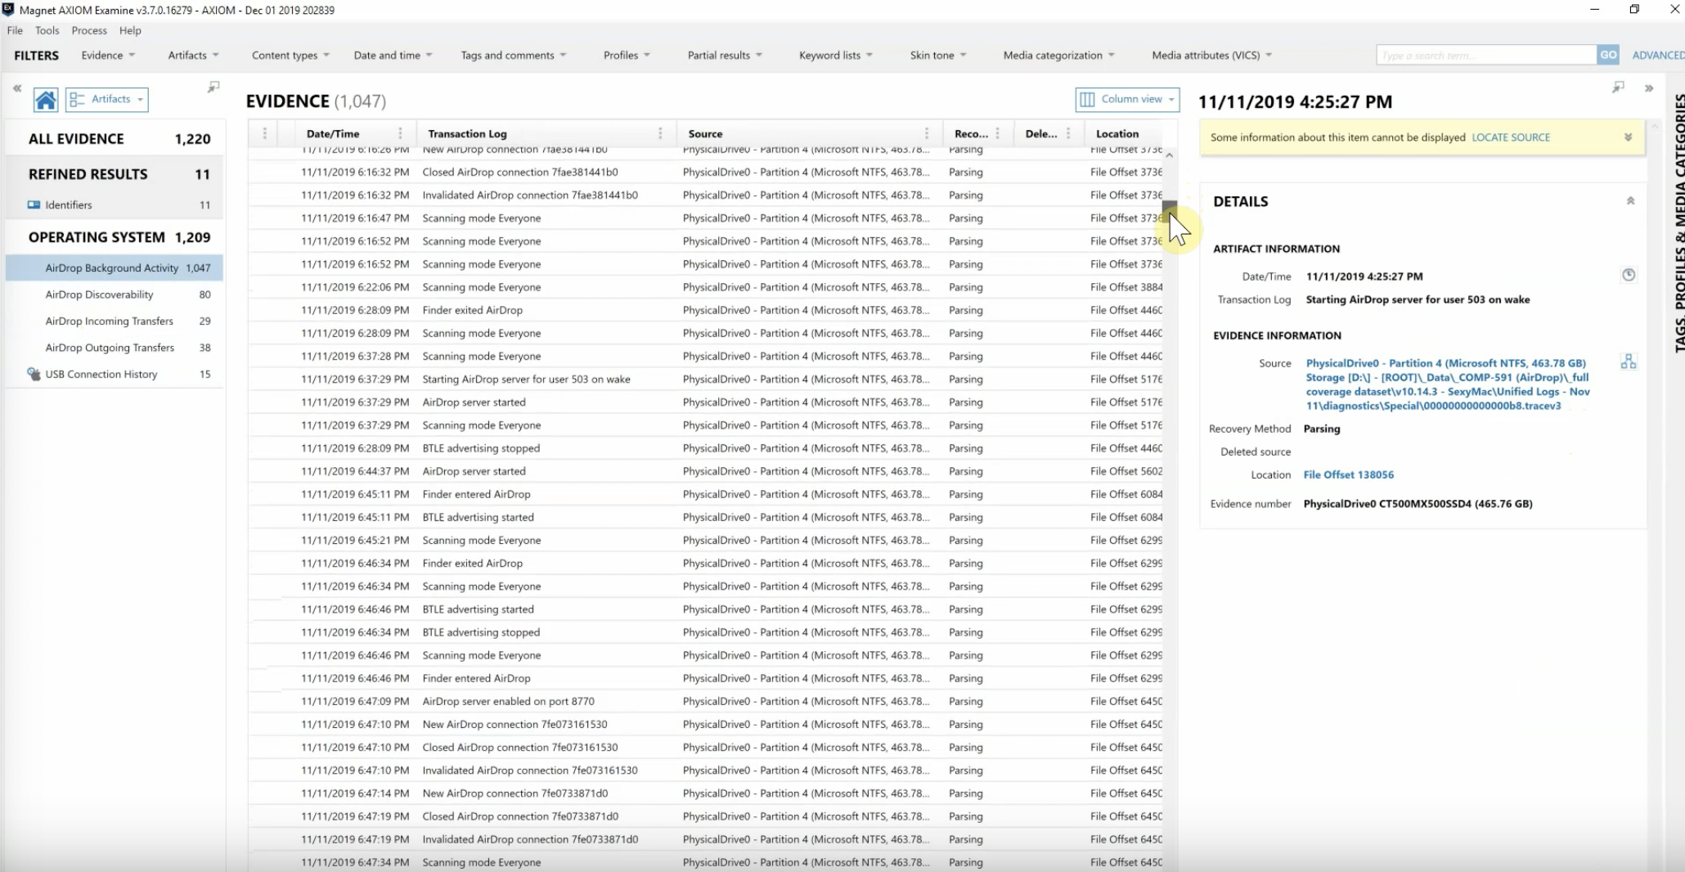Sort by Date/Time column header
Viewport: 1685px width, 872px height.
[333, 133]
